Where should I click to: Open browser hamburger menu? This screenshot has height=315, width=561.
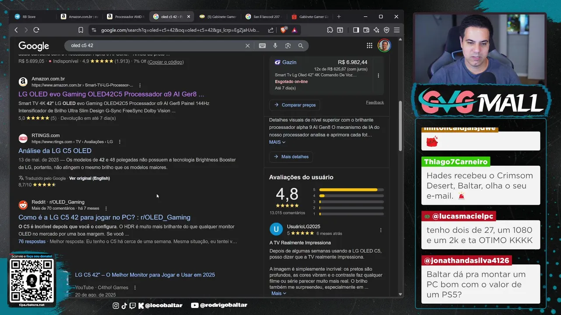tap(397, 30)
